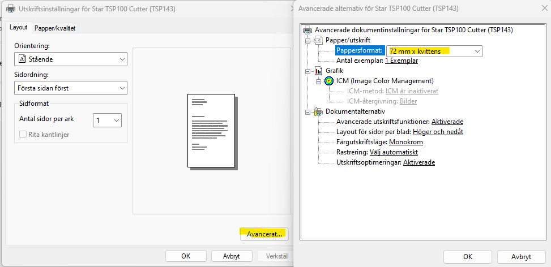Open the Pappersformat dropdown

click(434, 51)
